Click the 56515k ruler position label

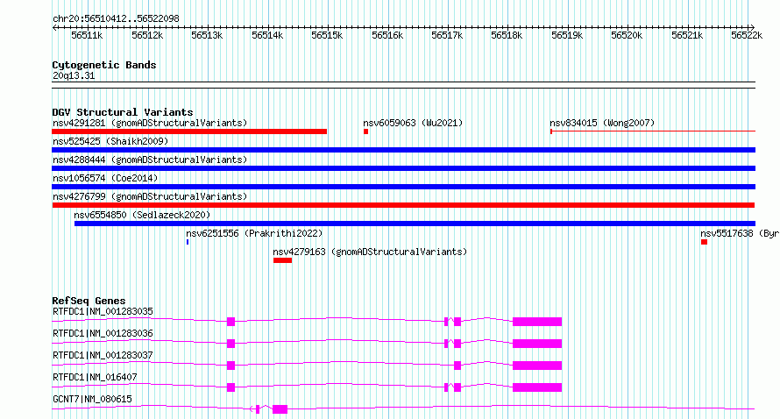327,35
